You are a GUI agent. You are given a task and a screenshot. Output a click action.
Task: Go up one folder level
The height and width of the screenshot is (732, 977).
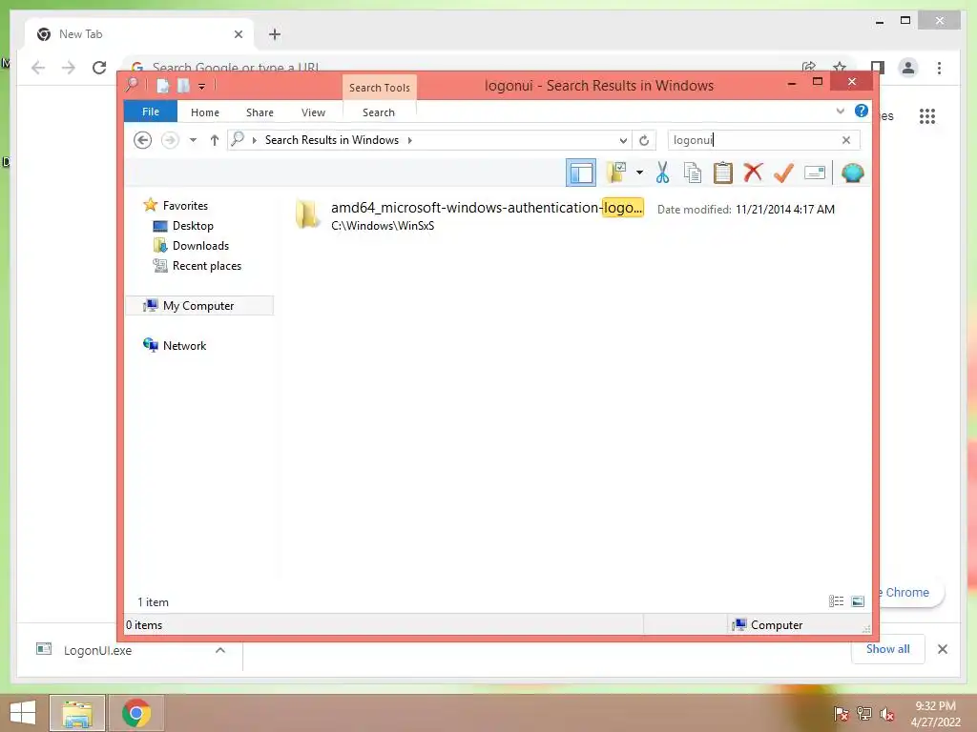click(x=215, y=140)
